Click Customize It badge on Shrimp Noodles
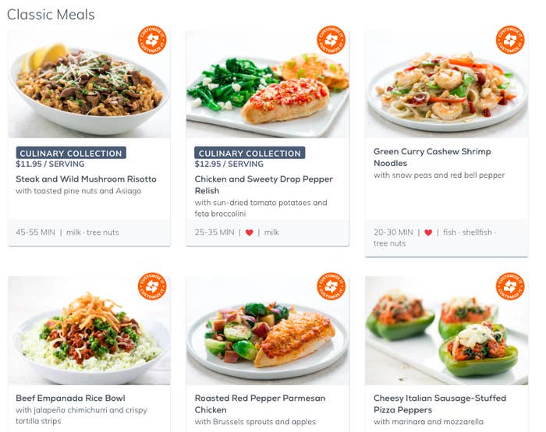This screenshot has height=432, width=546. tap(510, 40)
